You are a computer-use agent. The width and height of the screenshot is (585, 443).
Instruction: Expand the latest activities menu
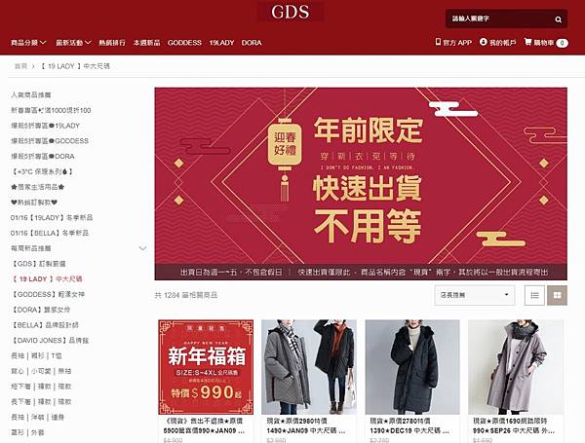tap(73, 43)
